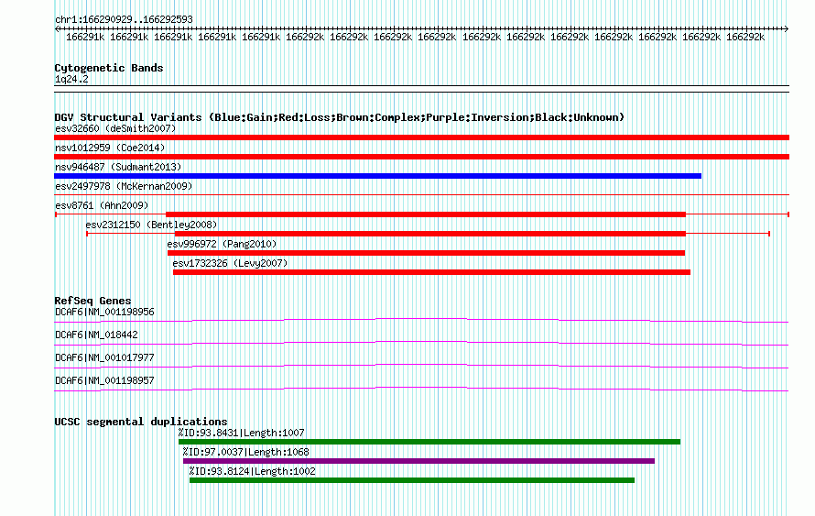The width and height of the screenshot is (815, 516).
Task: Open the DCAF6|NM_001198957 transcript label
Action: (104, 380)
